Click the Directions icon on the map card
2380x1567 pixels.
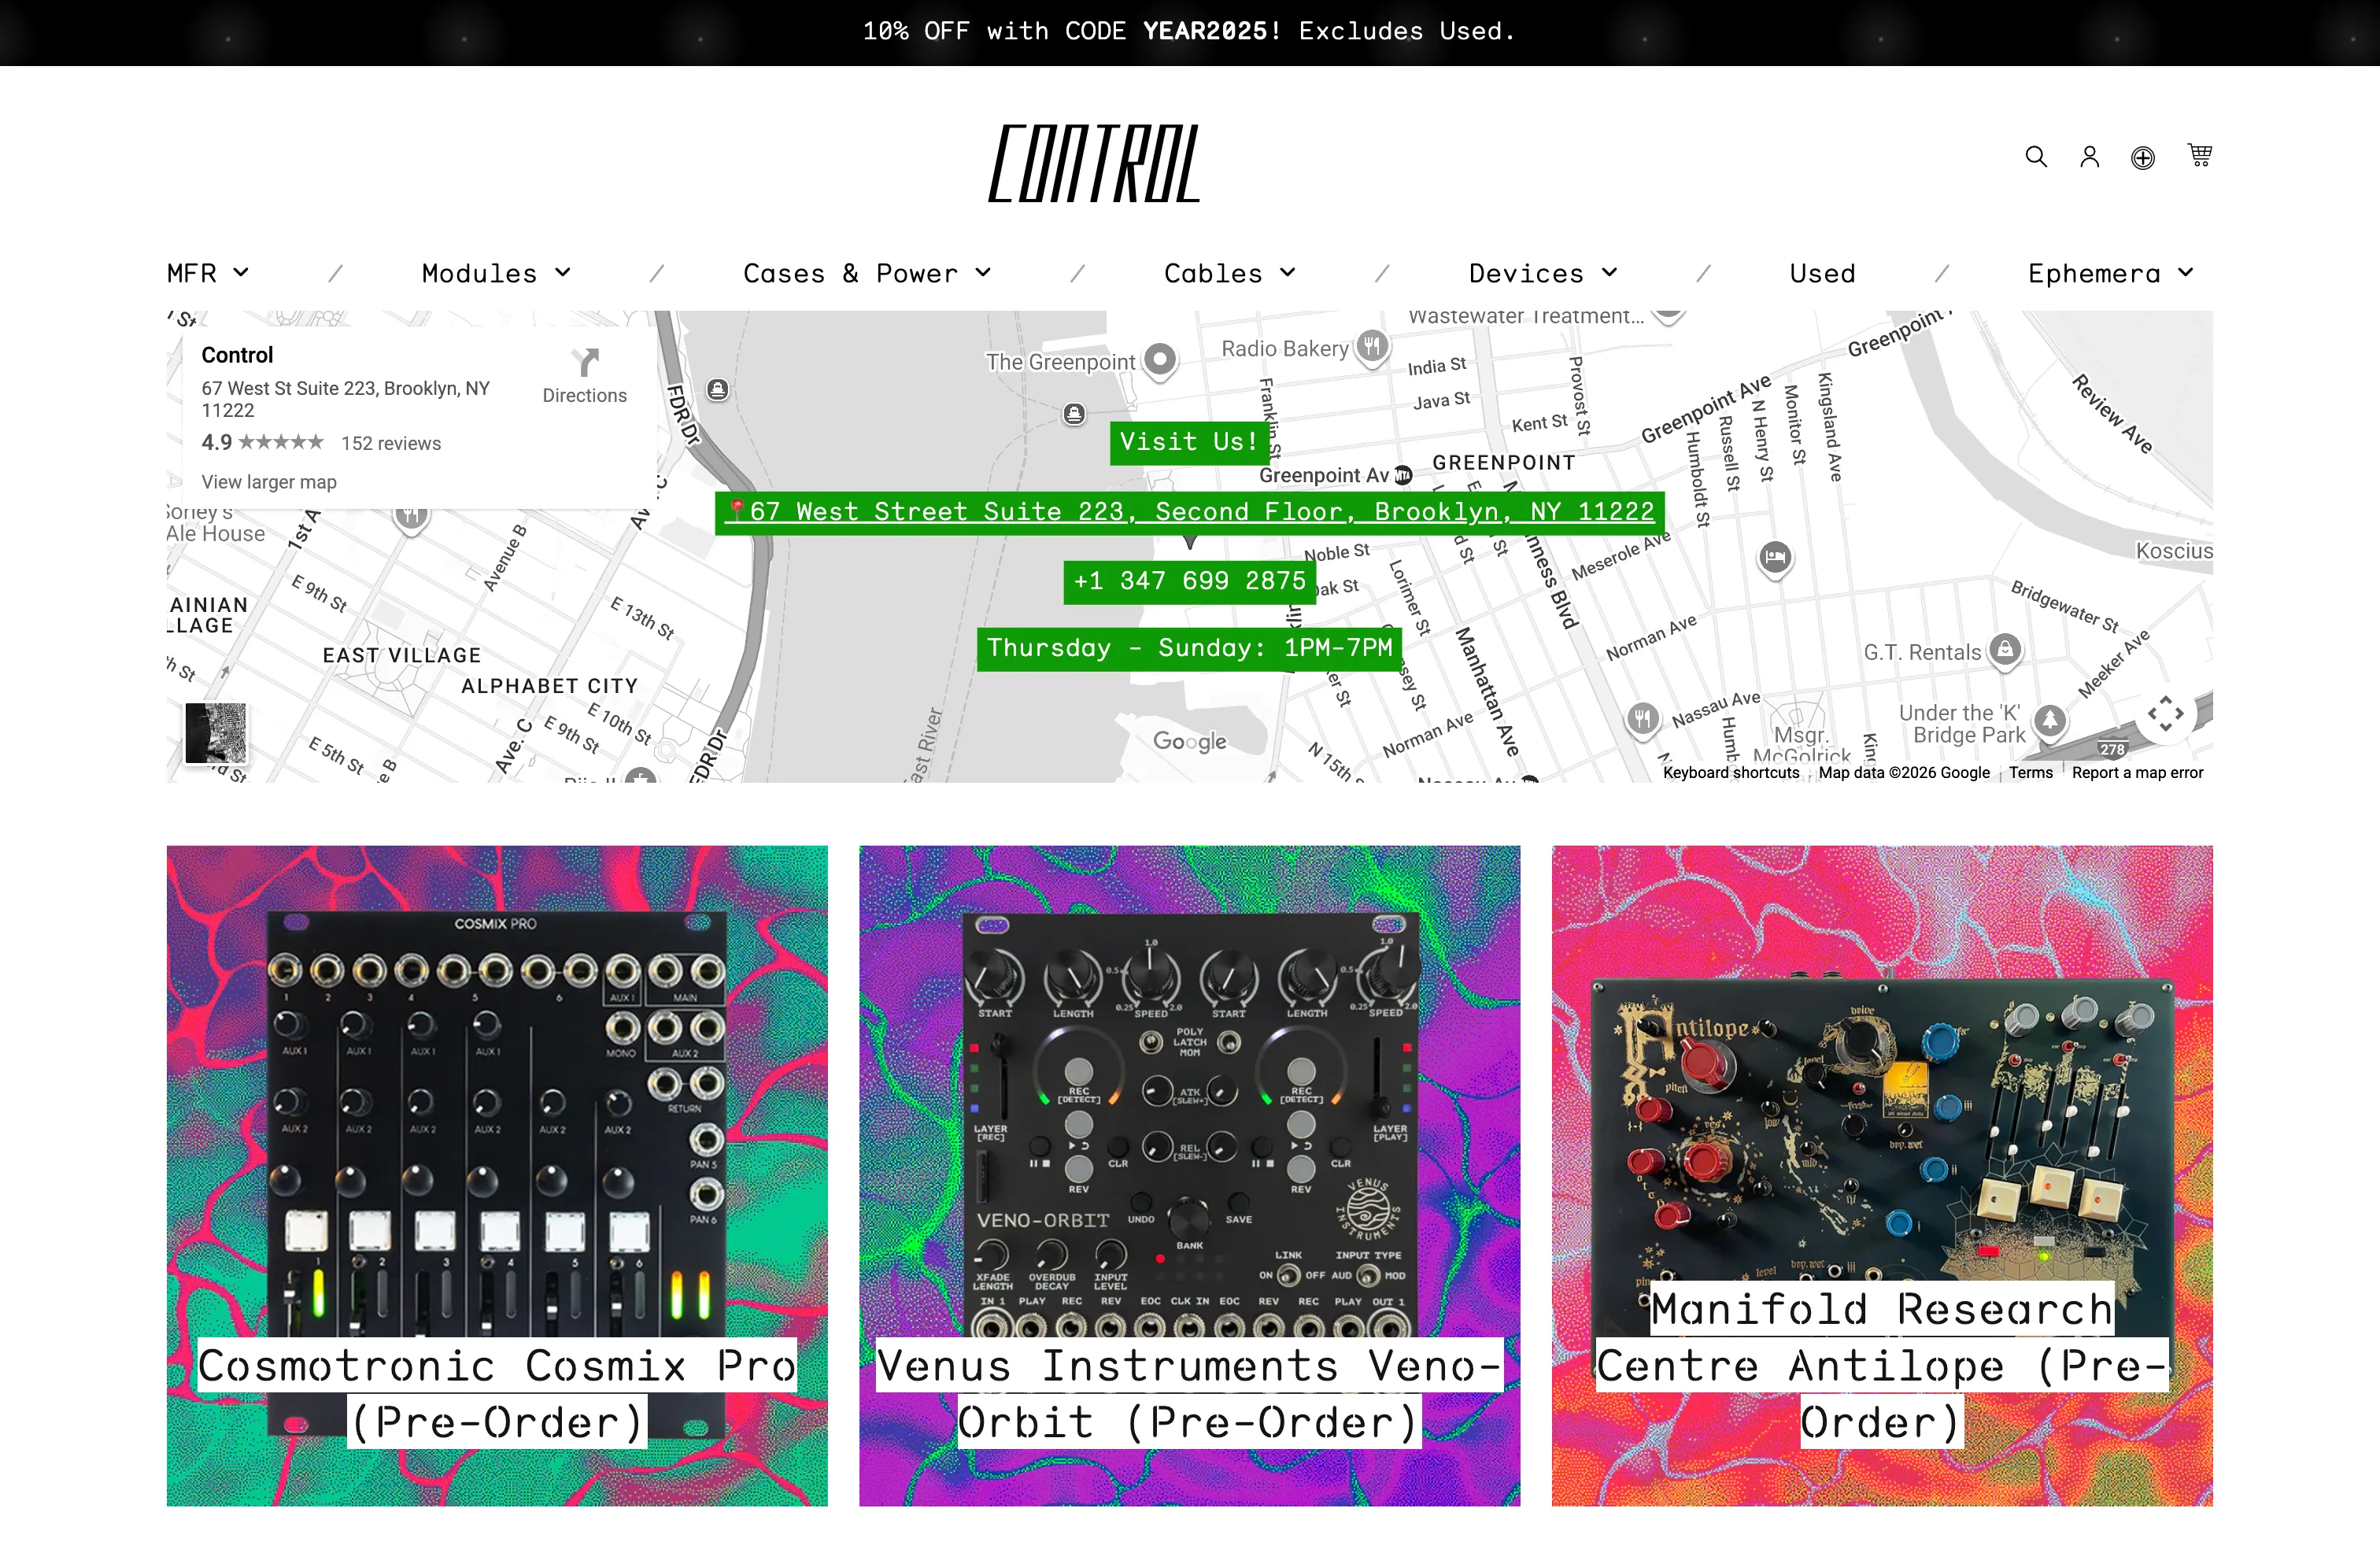pos(584,363)
